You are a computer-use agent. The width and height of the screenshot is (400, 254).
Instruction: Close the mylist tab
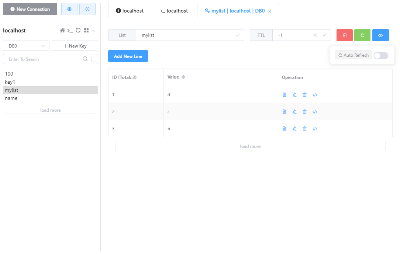[x=270, y=11]
